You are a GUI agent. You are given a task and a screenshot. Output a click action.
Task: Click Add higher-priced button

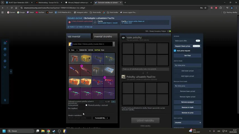click(187, 76)
